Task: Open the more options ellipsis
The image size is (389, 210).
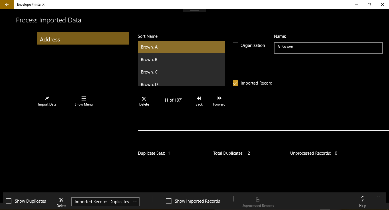Action: [x=379, y=196]
